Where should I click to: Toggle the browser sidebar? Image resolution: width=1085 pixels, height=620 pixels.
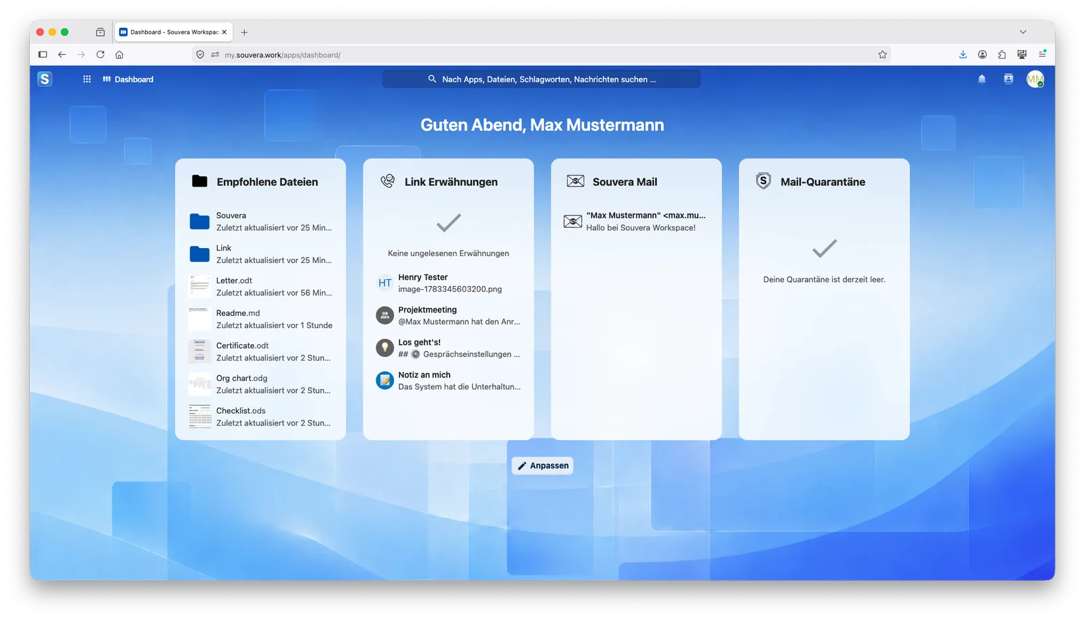(43, 55)
